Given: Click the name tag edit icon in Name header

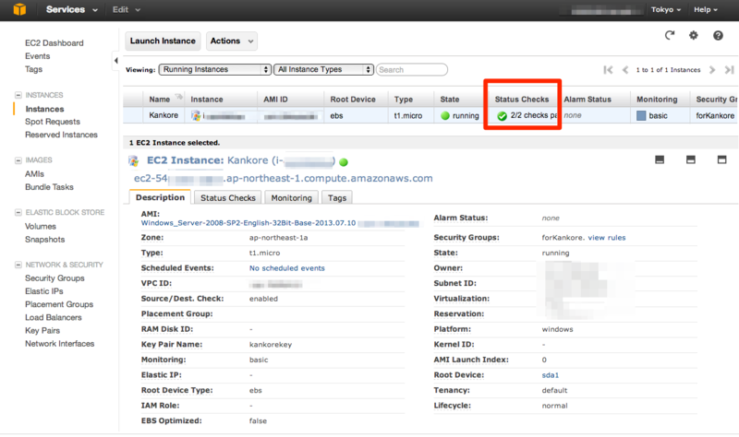Looking at the screenshot, I should [x=178, y=97].
